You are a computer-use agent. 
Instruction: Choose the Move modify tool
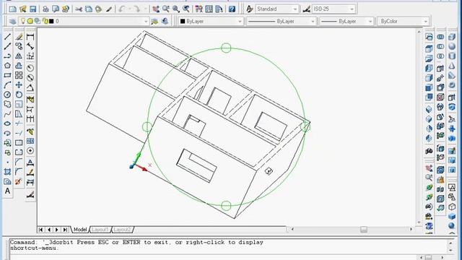pyautogui.click(x=19, y=85)
